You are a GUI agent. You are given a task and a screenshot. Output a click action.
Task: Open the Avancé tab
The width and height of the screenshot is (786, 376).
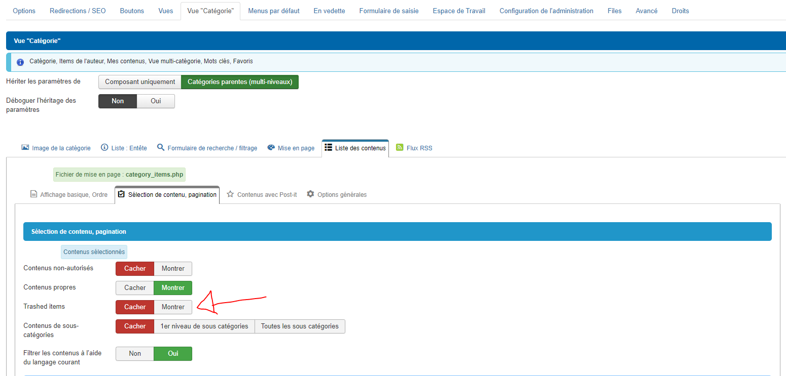647,11
